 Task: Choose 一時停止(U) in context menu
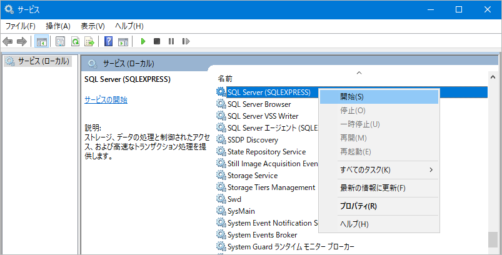[379, 124]
